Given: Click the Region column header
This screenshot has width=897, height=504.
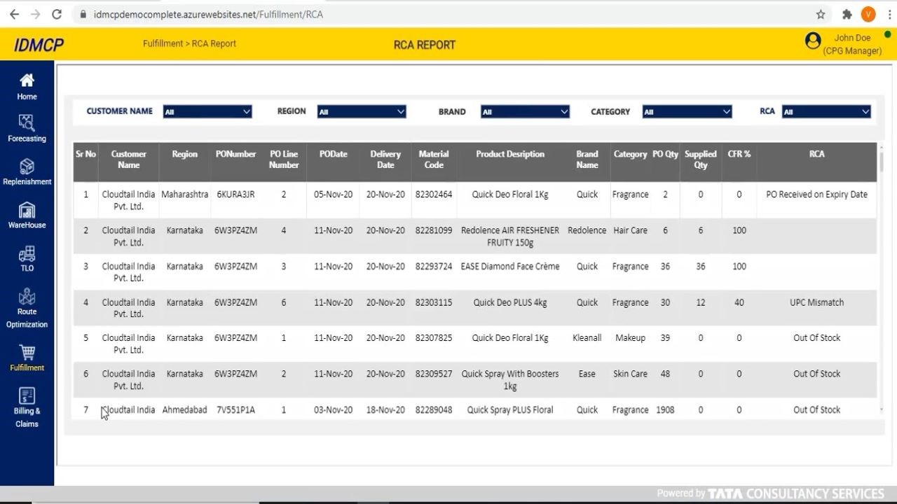Looking at the screenshot, I should point(184,154).
